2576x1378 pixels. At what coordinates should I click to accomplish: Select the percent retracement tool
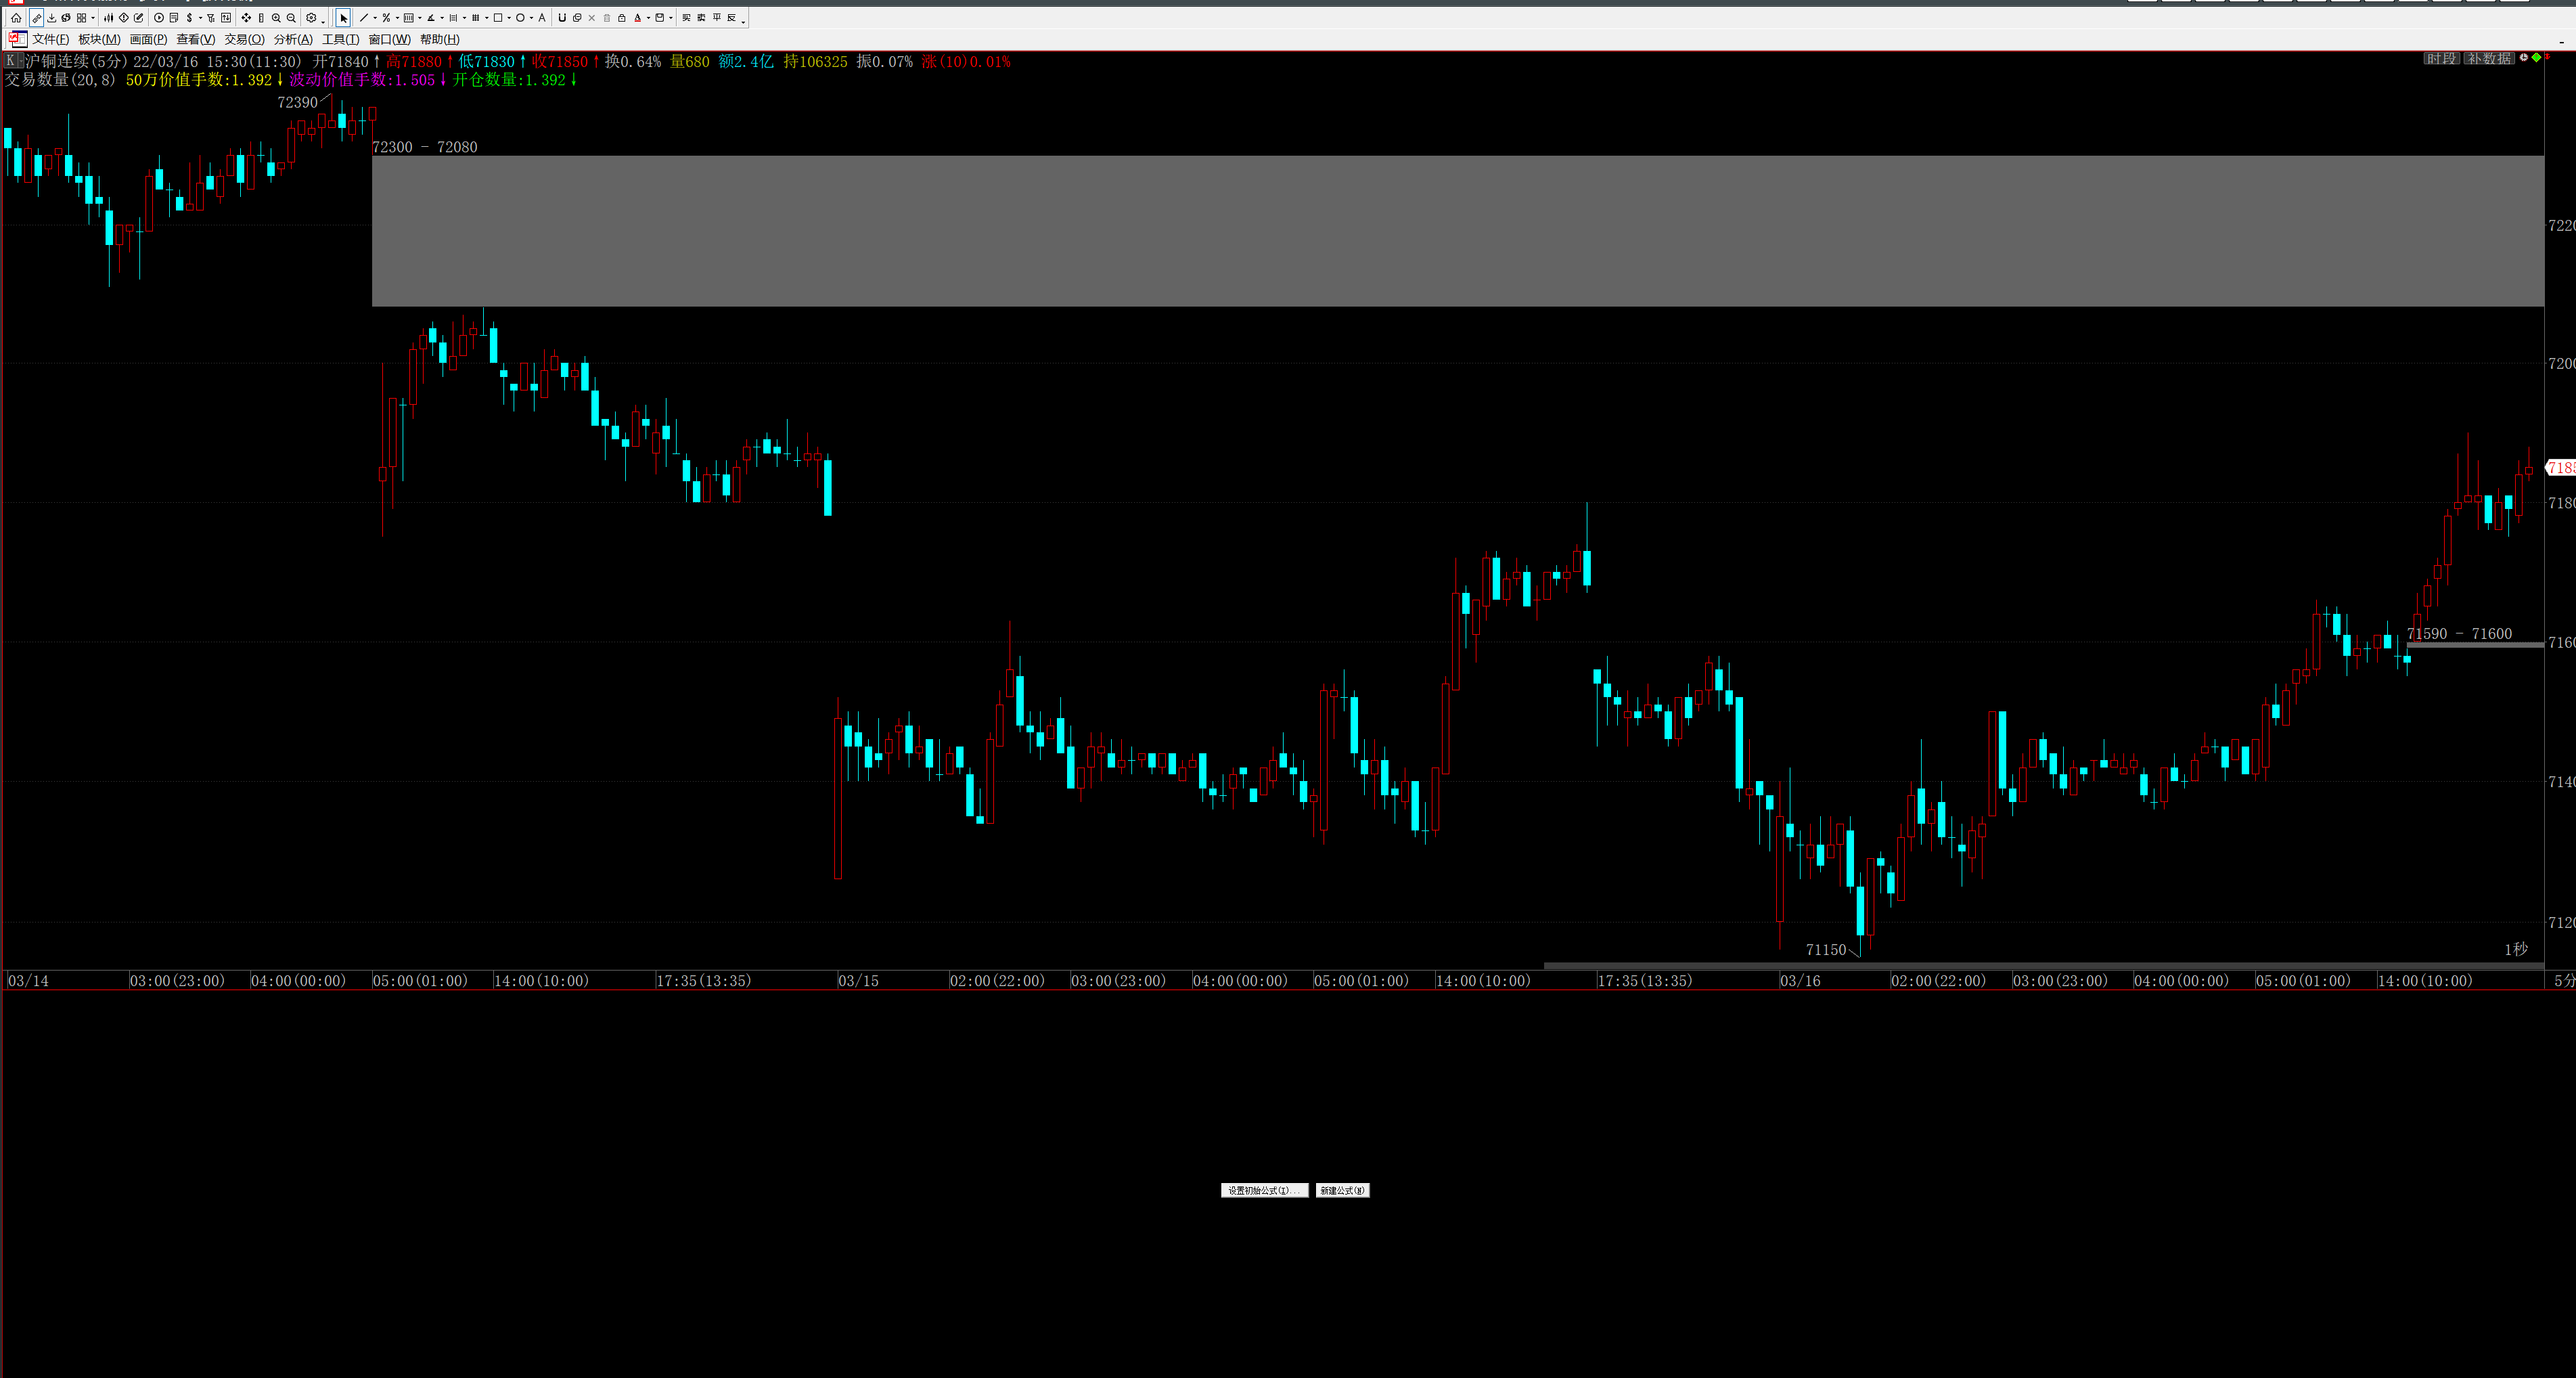387,18
